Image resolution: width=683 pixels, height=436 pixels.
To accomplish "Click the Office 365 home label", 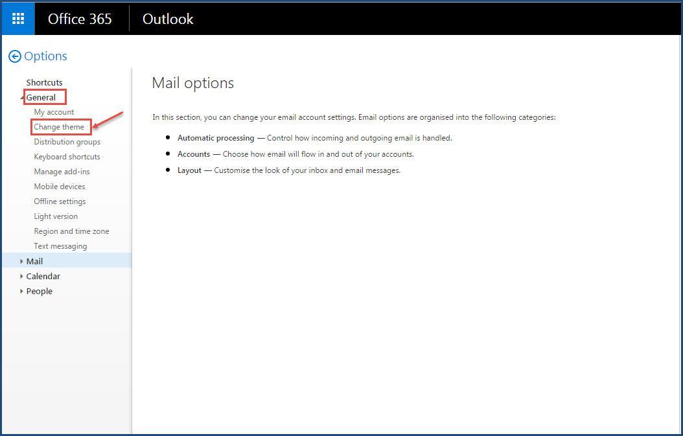I will click(80, 19).
